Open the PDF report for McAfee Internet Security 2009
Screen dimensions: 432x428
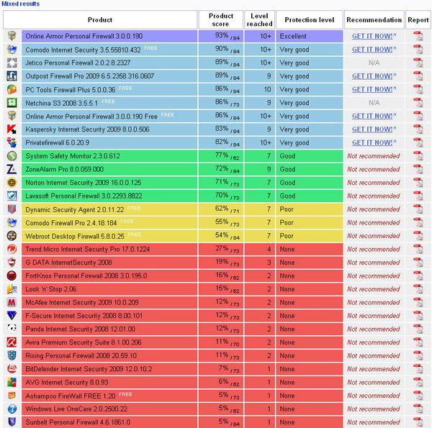coord(418,303)
